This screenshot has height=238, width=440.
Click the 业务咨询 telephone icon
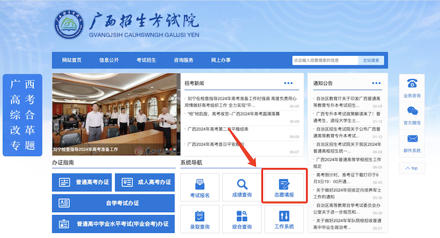pos(412,84)
